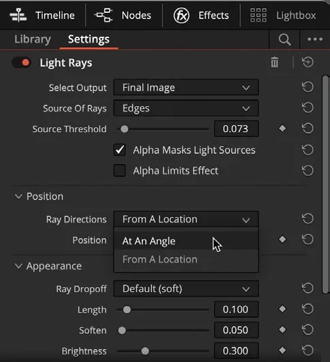This screenshot has width=330, height=362.
Task: Reset all Light Rays settings icon
Action: pyautogui.click(x=308, y=63)
